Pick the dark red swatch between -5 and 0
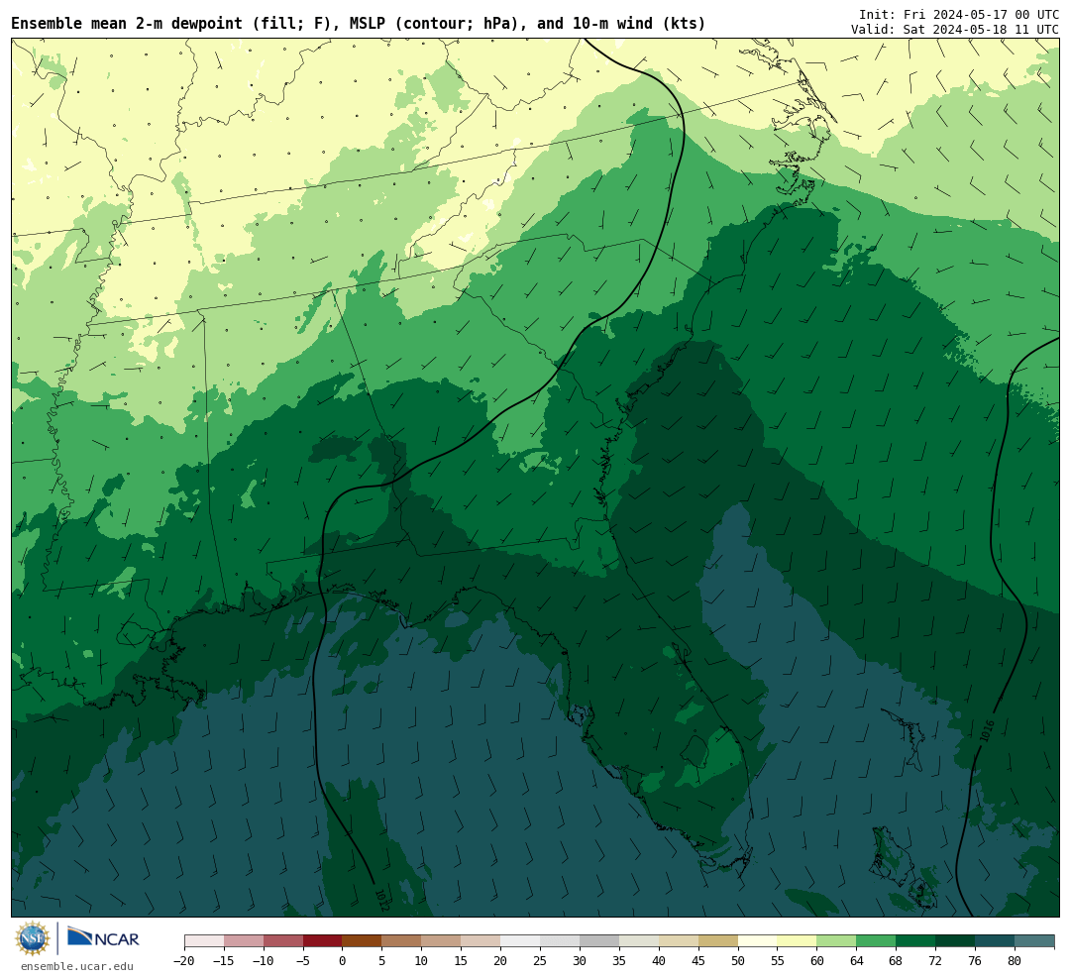 323,941
